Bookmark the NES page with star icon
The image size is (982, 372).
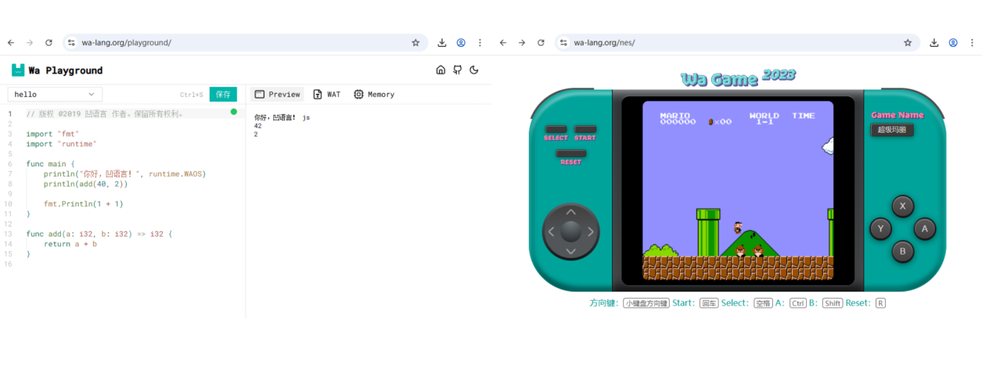pyautogui.click(x=908, y=43)
